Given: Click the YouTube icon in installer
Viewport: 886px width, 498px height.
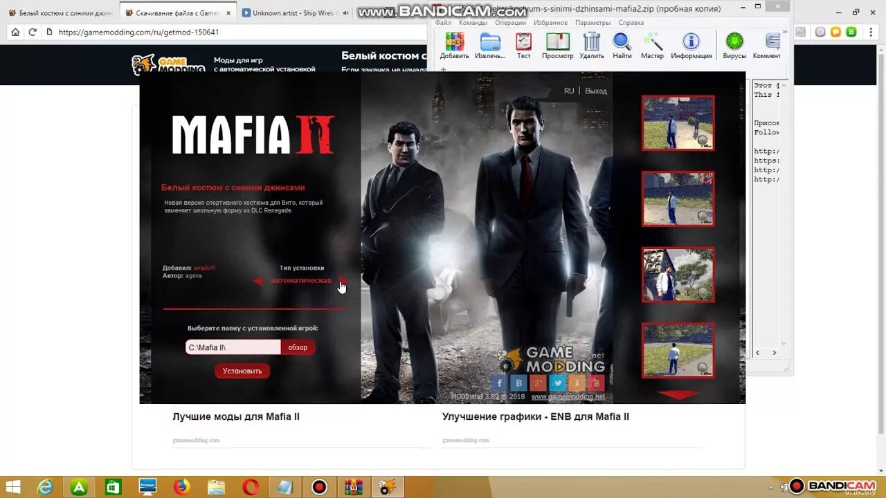Looking at the screenshot, I should point(597,382).
